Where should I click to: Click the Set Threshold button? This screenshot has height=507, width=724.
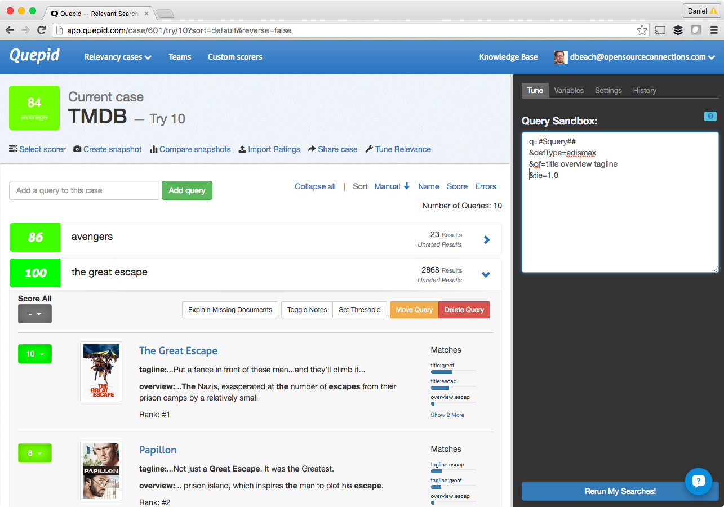pos(359,310)
